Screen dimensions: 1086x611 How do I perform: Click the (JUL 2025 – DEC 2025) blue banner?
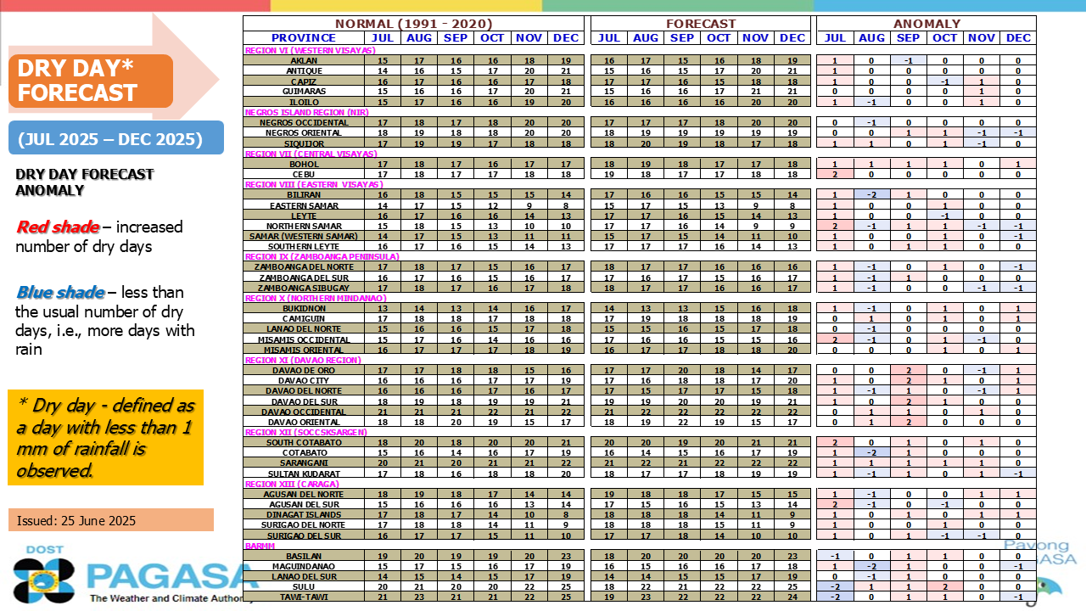116,138
